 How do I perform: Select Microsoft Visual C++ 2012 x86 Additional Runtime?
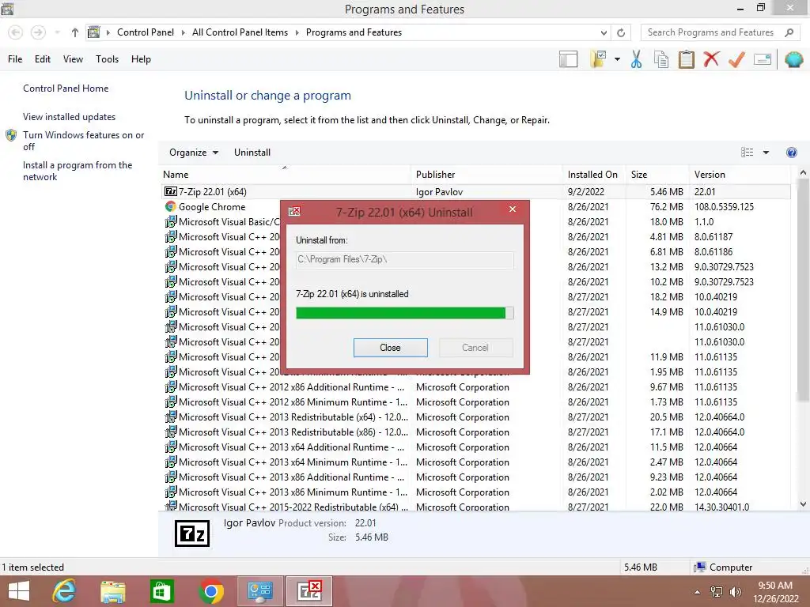pos(475,387)
